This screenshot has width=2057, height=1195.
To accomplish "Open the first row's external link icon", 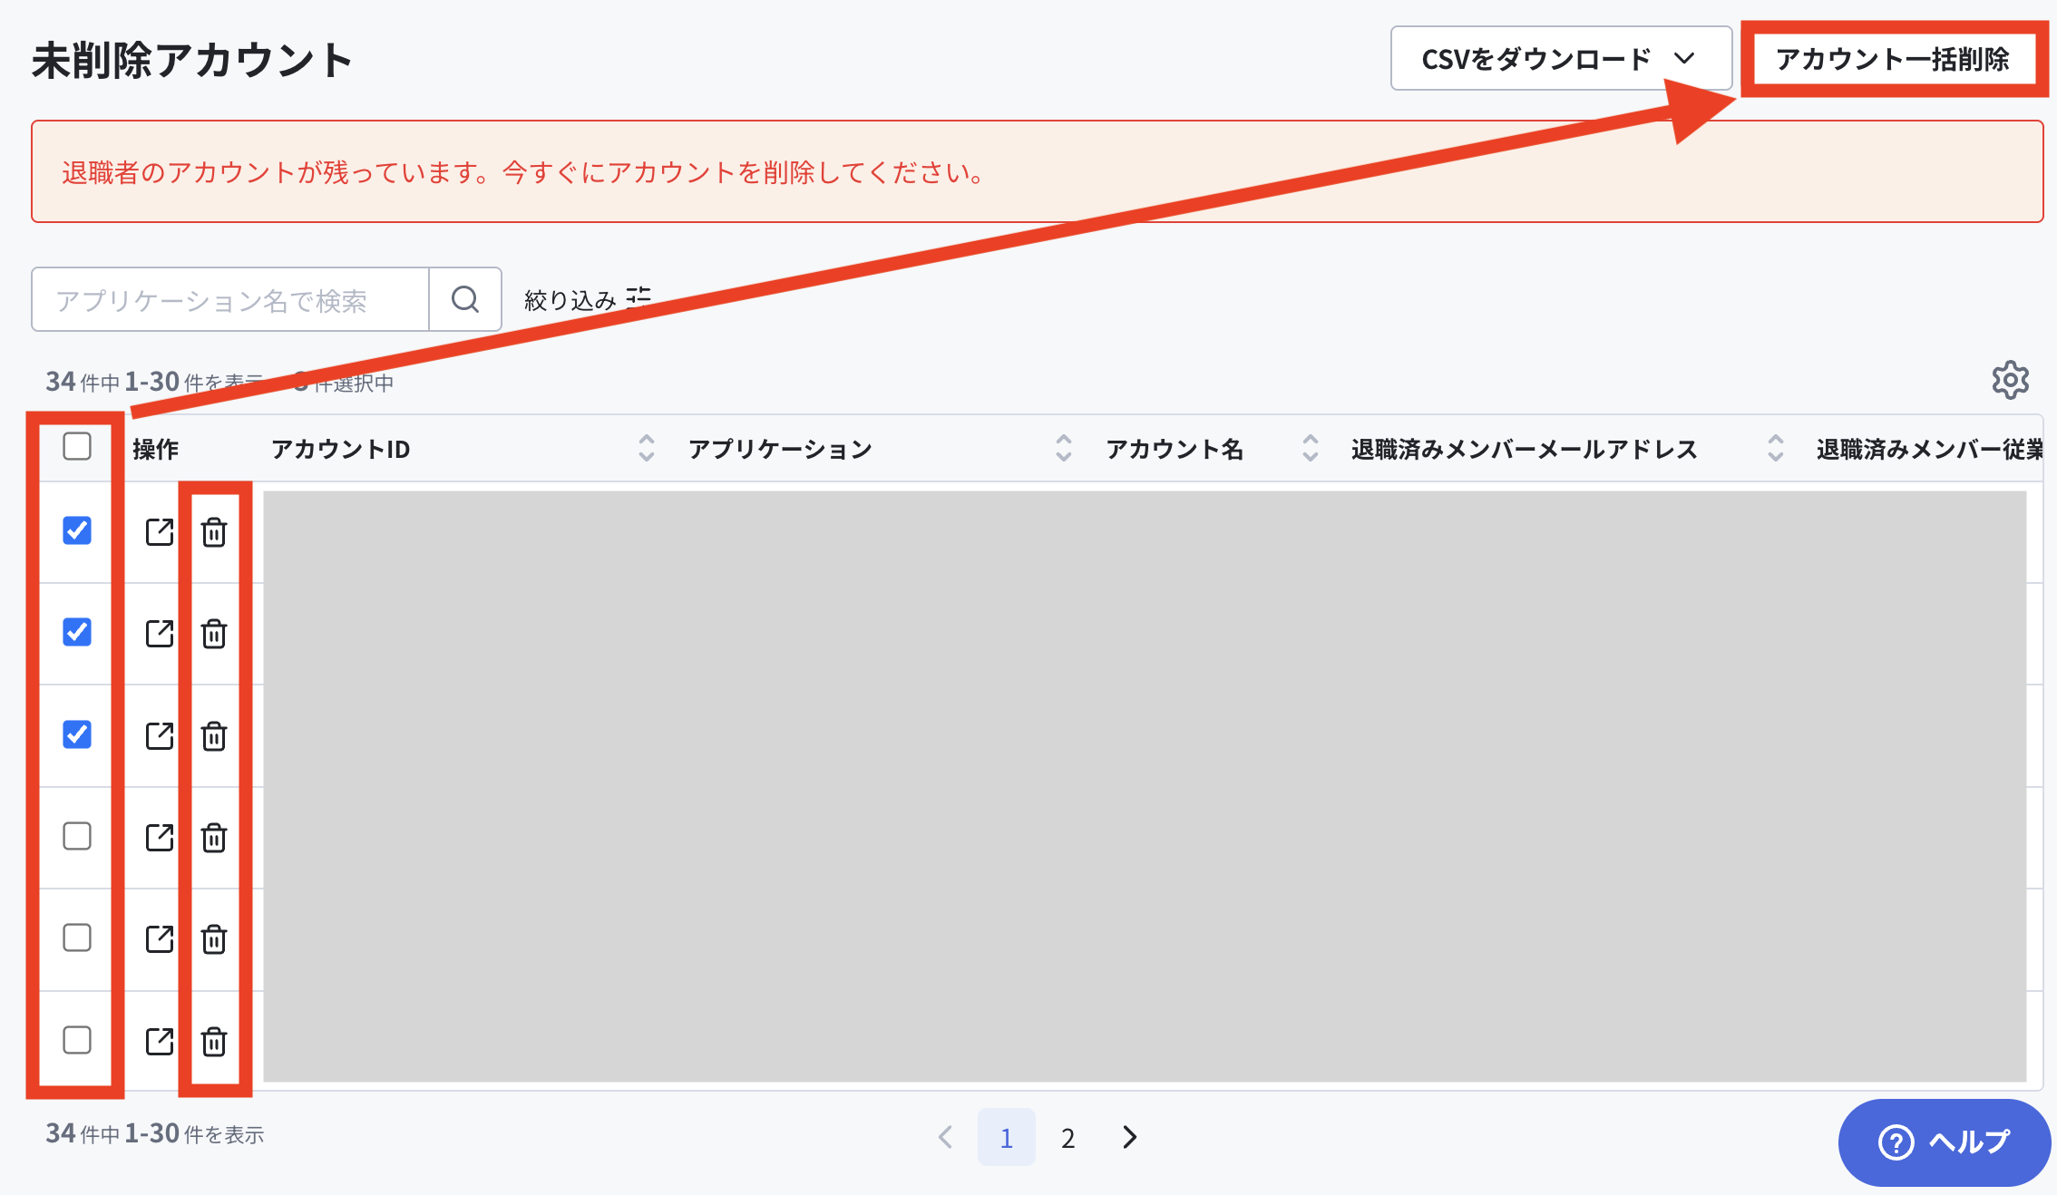I will click(160, 531).
